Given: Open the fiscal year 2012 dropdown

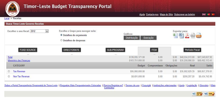Looking at the screenshot, I should click(x=39, y=31).
